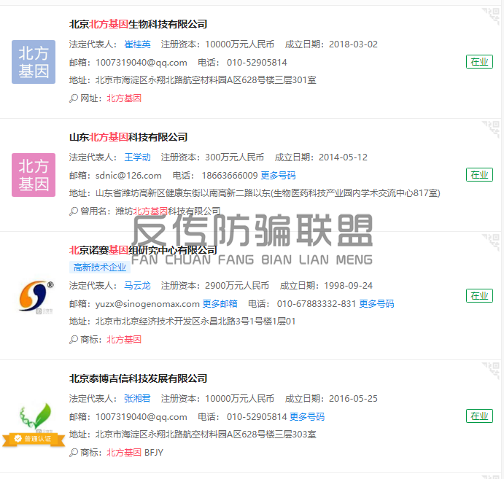Expand 更多邮箱 for 北京诺赛基因组
This screenshot has width=504, height=479.
tap(220, 303)
